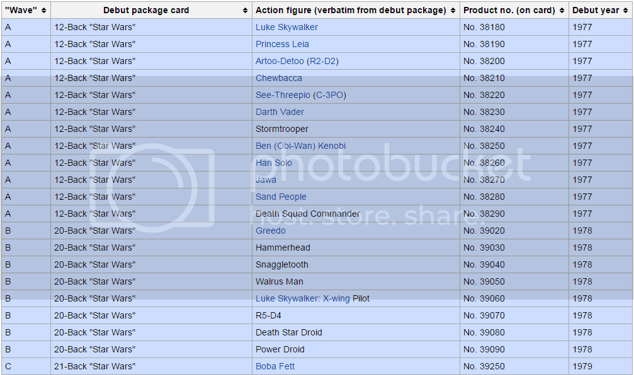The image size is (634, 375).
Task: Select 12-Back "Star Wars" in Stormtrooper row
Action: pyautogui.click(x=94, y=129)
